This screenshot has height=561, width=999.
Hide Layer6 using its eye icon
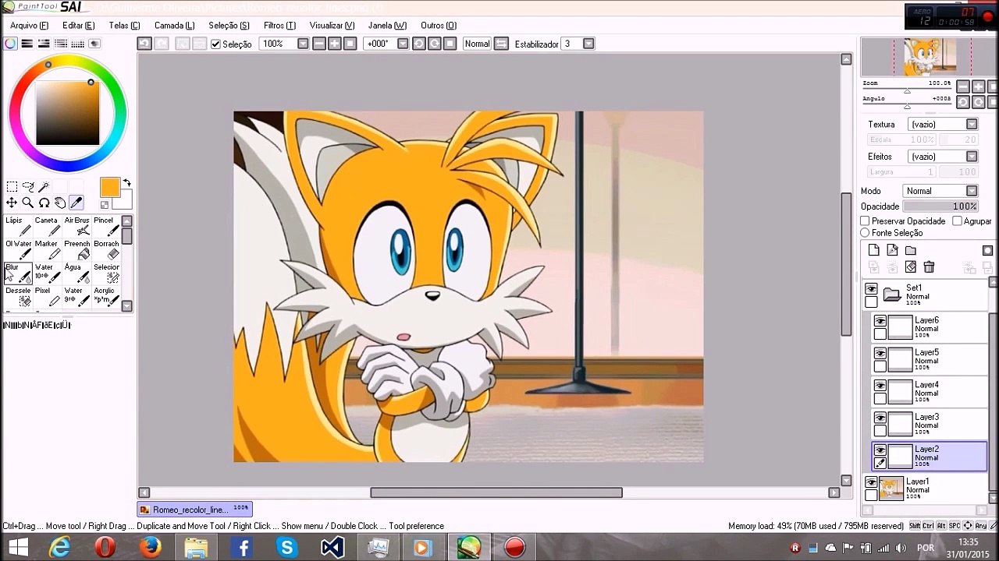[x=880, y=322]
